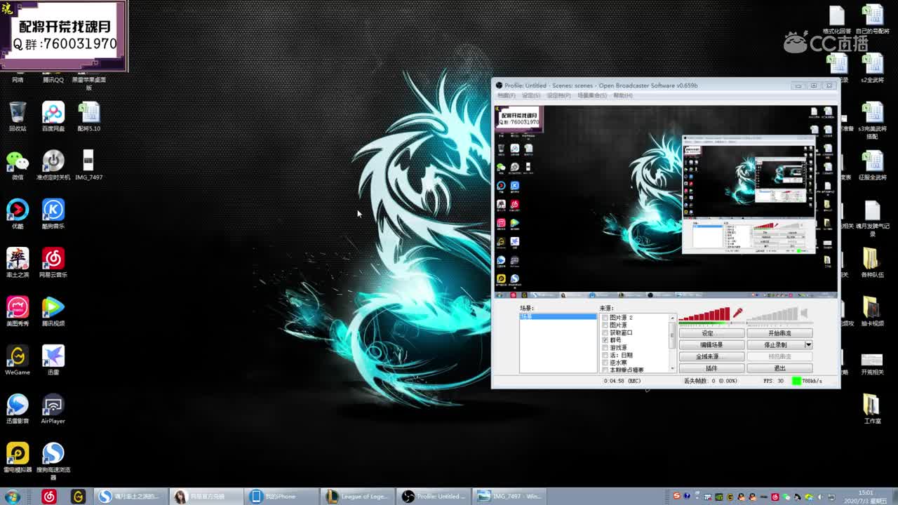
Task: Click the microphone mute icon in OBS
Action: coord(737,314)
